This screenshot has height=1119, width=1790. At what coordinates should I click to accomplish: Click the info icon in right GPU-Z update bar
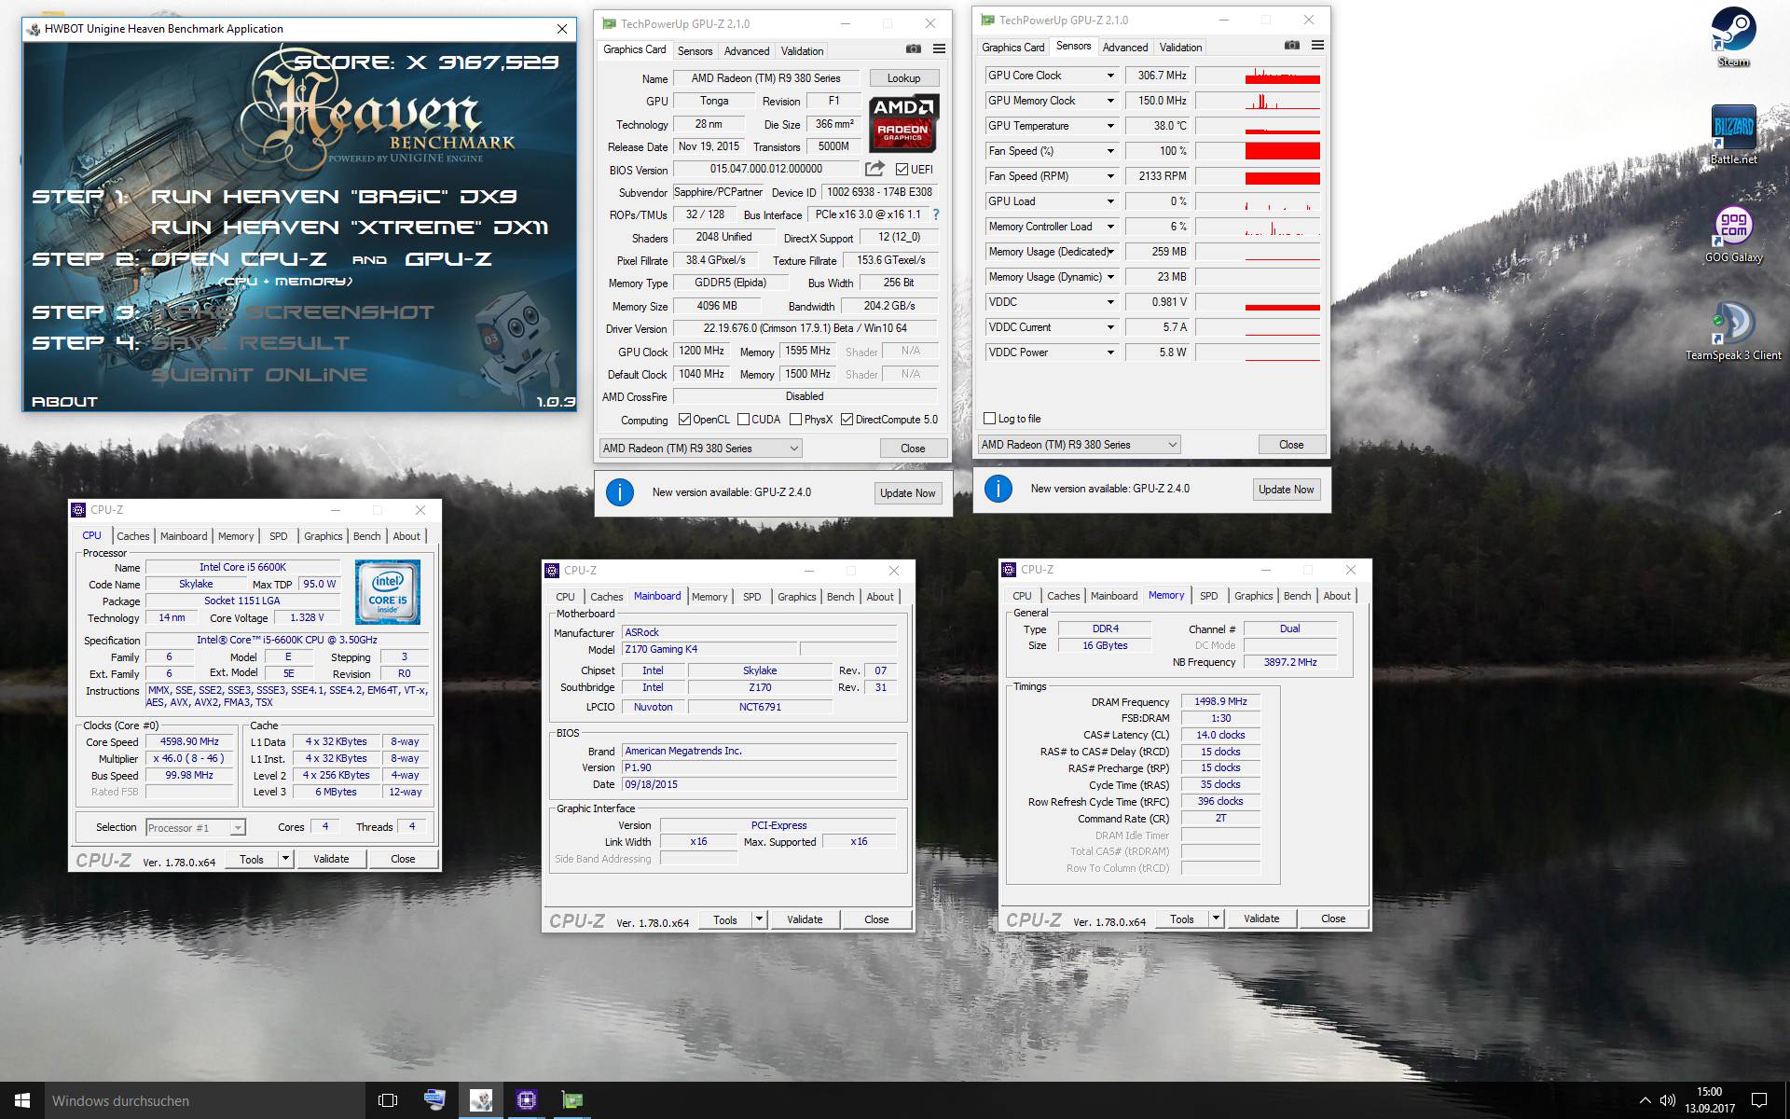(x=998, y=489)
